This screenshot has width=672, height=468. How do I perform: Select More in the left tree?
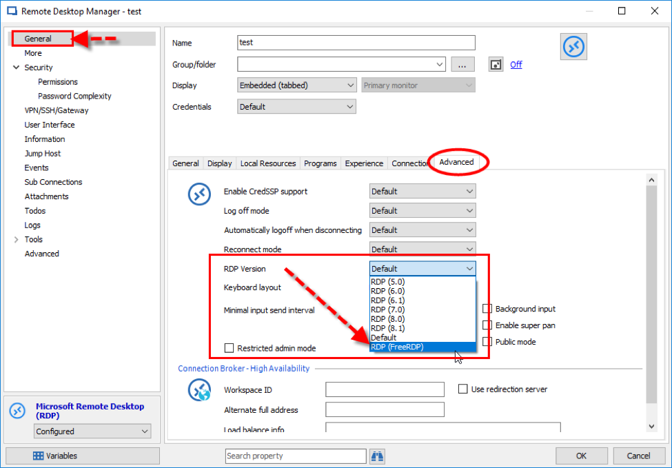[33, 53]
